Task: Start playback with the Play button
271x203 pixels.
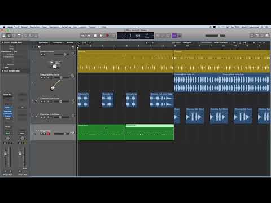Action: [101, 36]
